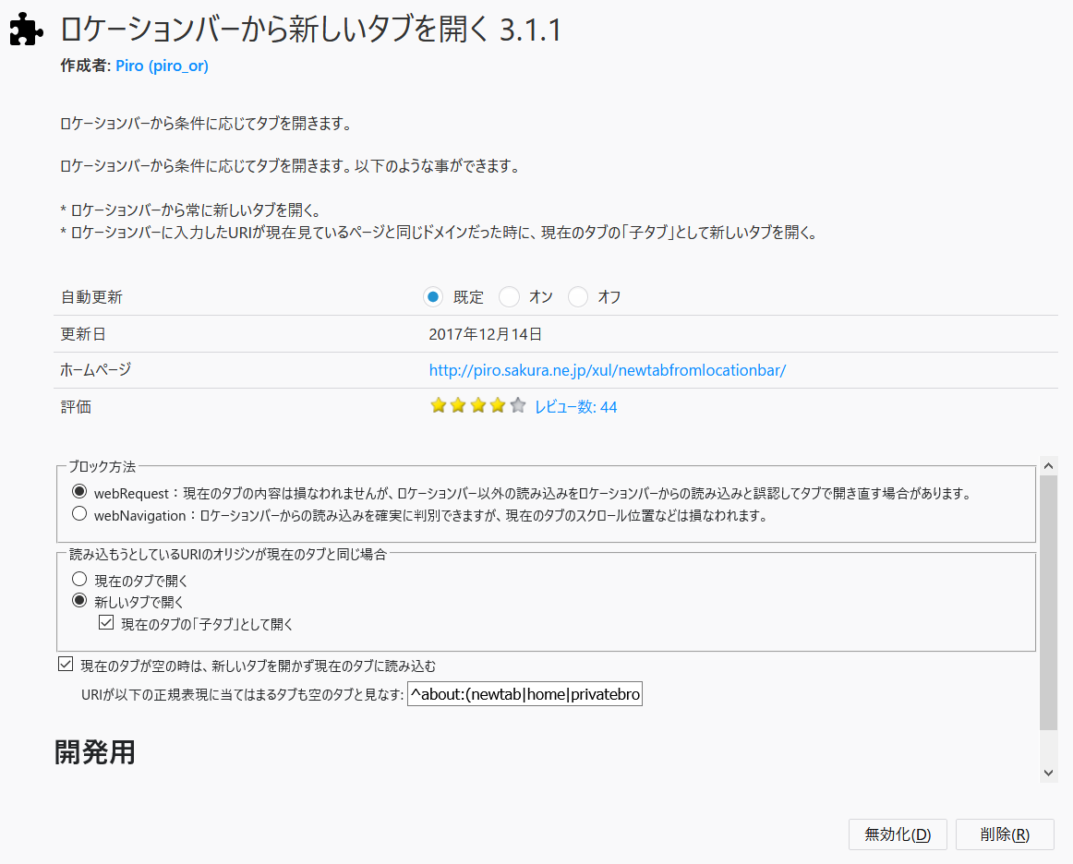Open the author link Piro (piro_or)
The image size is (1073, 864).
pos(162,66)
